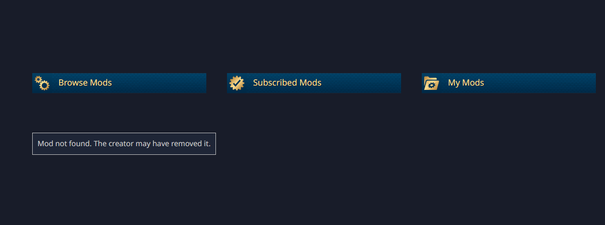Click the gold checkmark badge icon

(237, 83)
